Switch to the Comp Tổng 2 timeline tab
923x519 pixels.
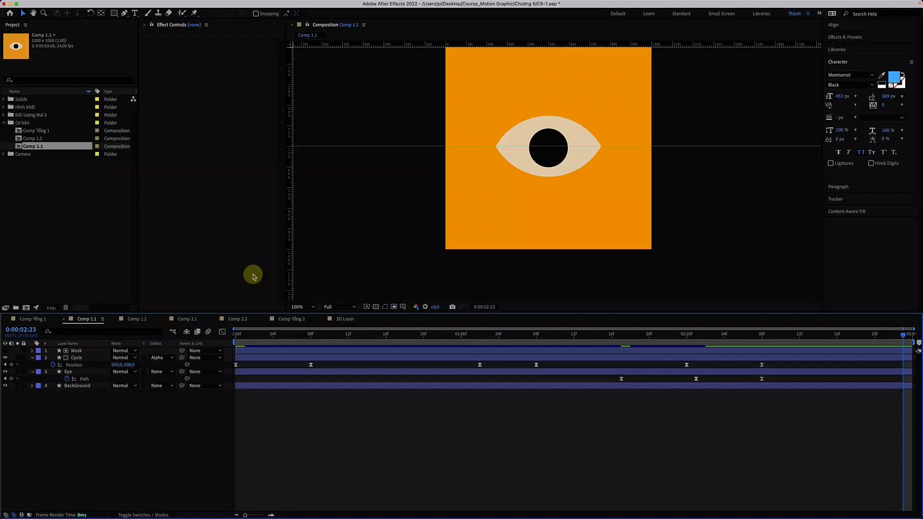point(291,319)
